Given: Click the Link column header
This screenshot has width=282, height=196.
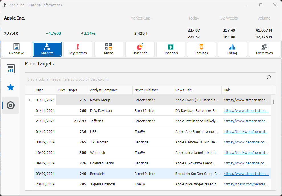Looking at the screenshot, I should 246,90.
